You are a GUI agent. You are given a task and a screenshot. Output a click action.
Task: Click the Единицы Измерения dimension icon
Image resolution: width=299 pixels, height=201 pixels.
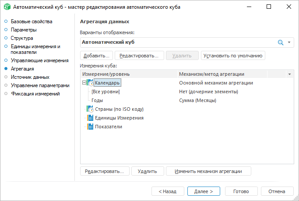coord(91,118)
